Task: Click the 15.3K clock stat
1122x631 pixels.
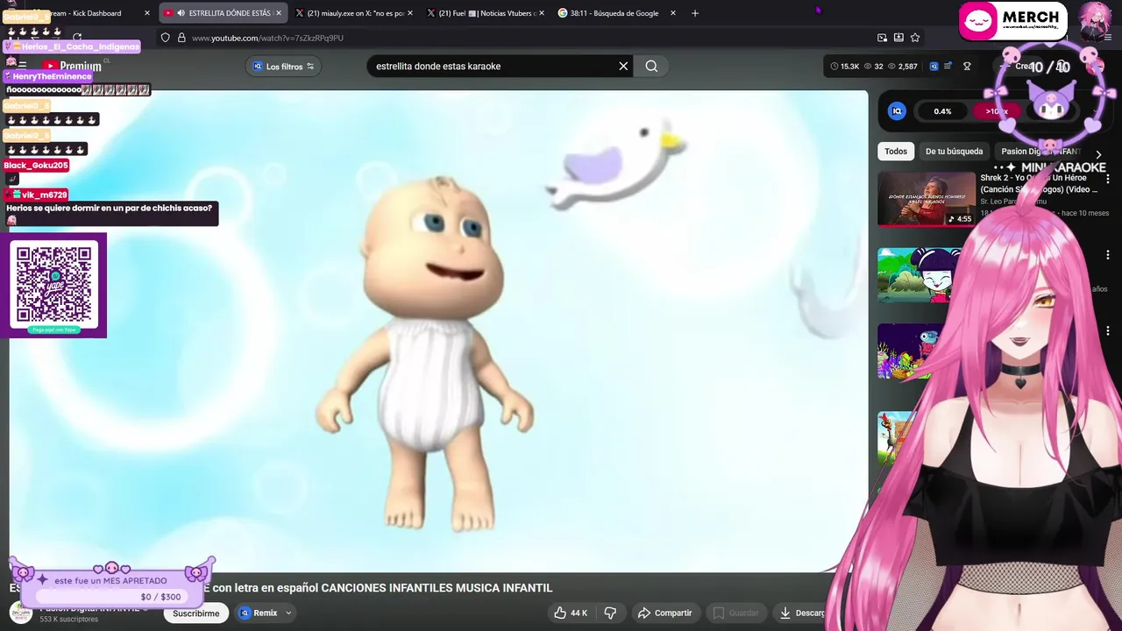Action: tap(845, 66)
